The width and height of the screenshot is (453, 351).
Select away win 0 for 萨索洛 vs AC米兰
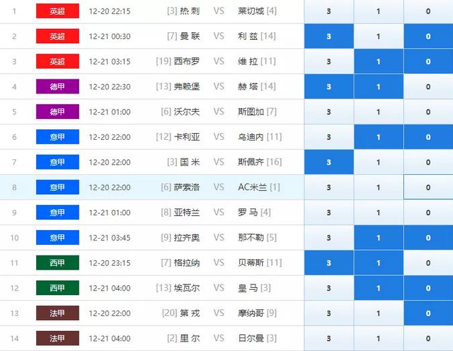tap(428, 188)
